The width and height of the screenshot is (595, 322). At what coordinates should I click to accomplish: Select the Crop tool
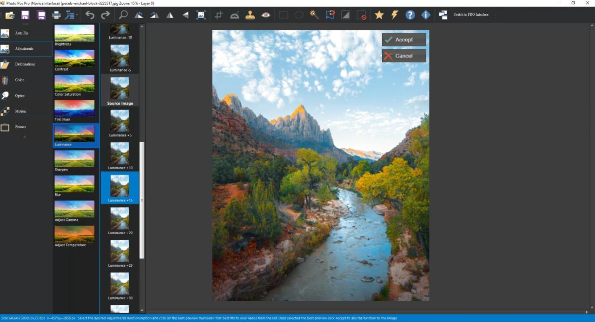(x=219, y=15)
